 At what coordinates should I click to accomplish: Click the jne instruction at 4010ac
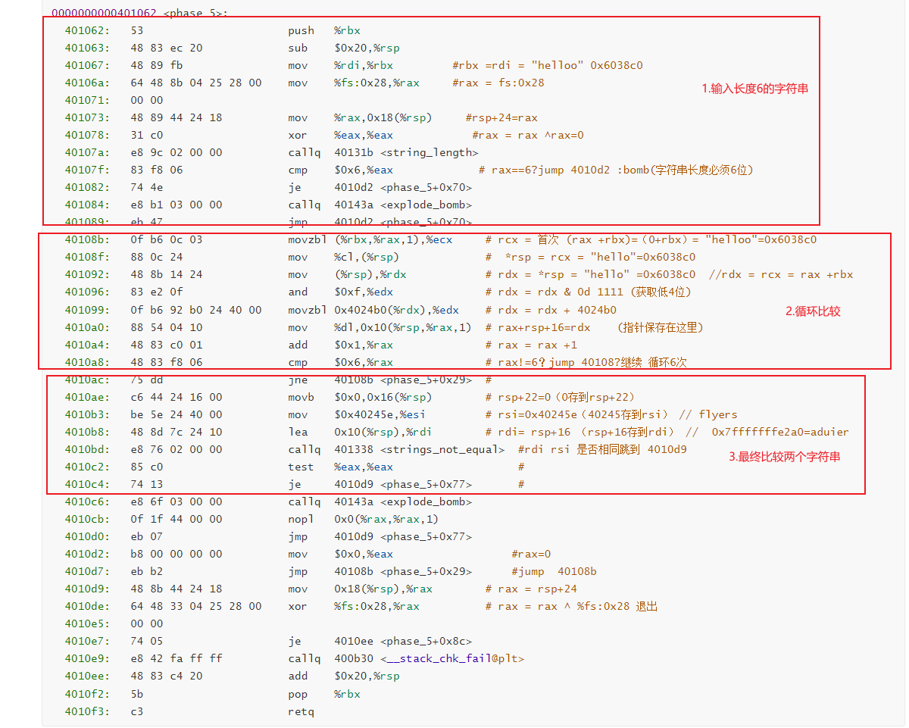298,380
